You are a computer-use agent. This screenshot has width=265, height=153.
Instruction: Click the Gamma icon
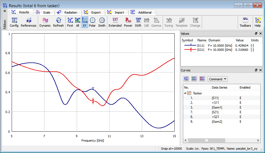(x=156, y=22)
